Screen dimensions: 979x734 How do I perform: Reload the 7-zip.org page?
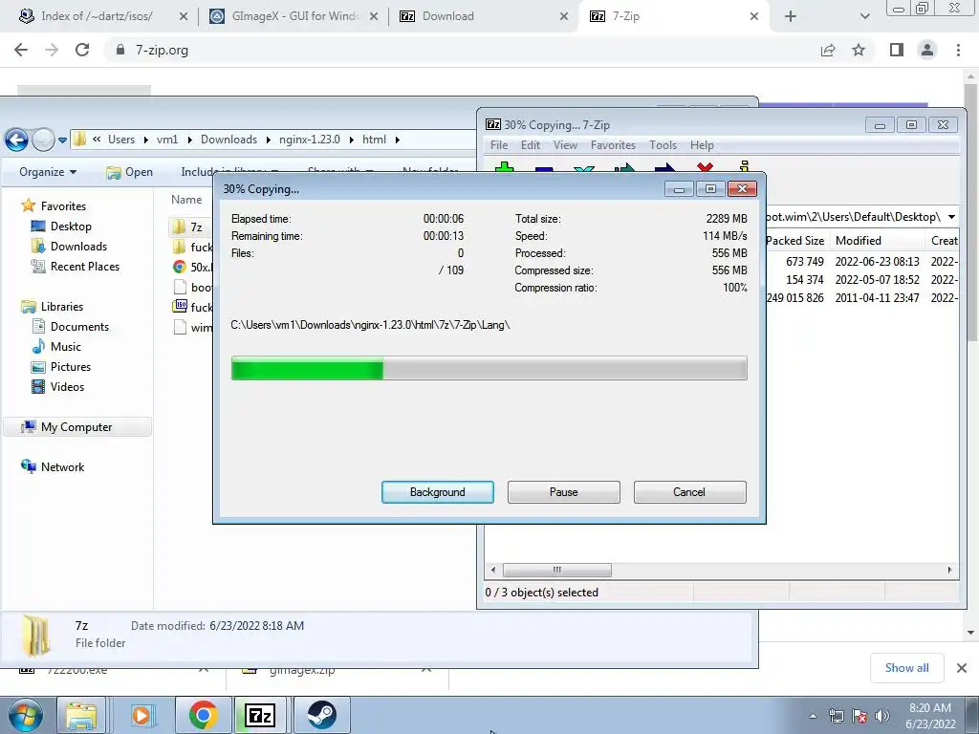[82, 50]
